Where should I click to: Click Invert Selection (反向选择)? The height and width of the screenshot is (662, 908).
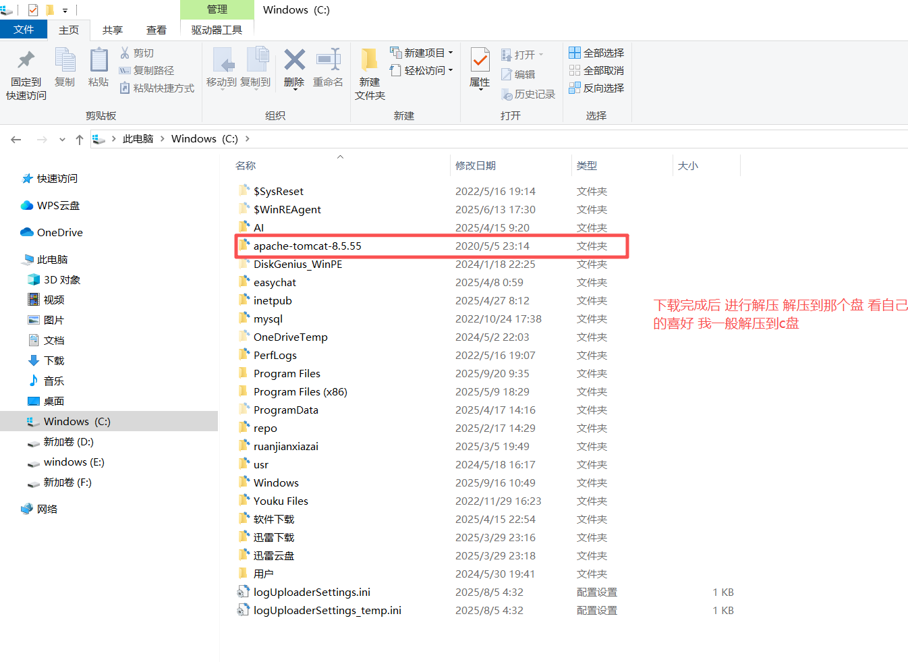click(596, 88)
